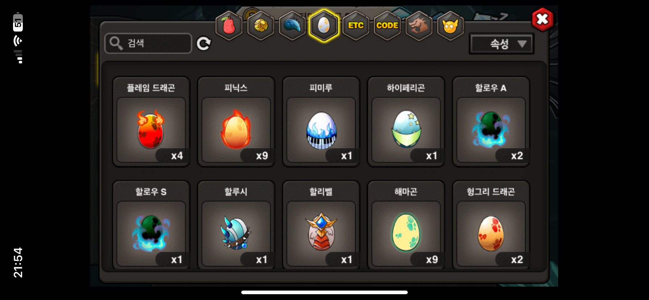Pick the 헝그리 드래곤 spotted egg
649x300 pixels.
pos(491,225)
